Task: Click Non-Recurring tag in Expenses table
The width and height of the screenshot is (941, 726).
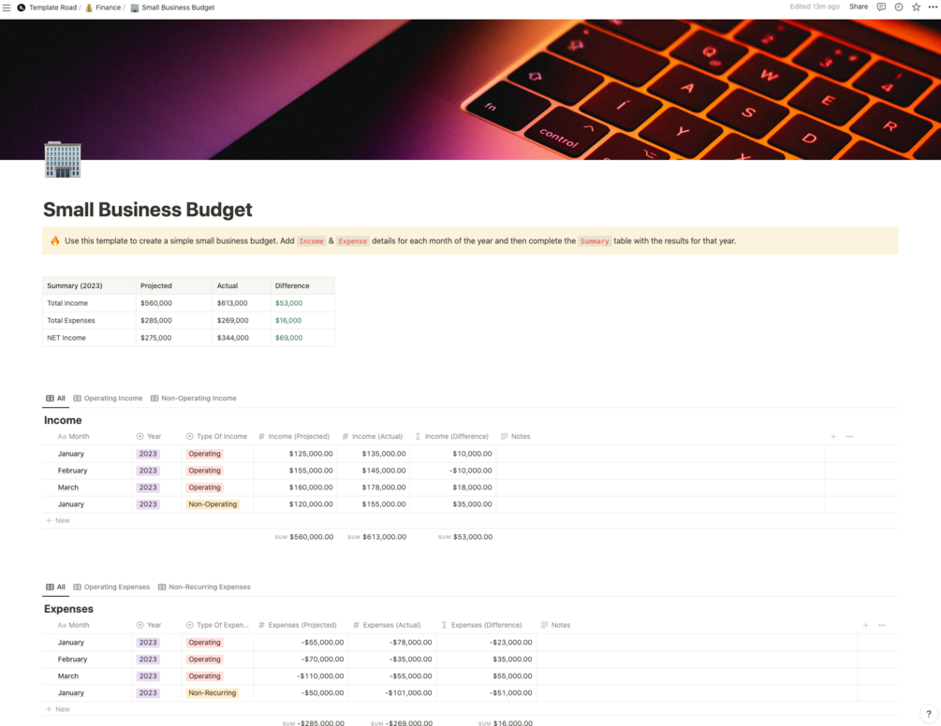Action: coord(212,693)
